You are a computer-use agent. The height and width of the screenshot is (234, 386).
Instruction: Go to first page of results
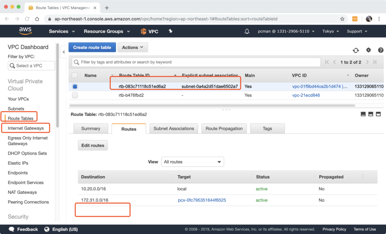tap(327, 62)
